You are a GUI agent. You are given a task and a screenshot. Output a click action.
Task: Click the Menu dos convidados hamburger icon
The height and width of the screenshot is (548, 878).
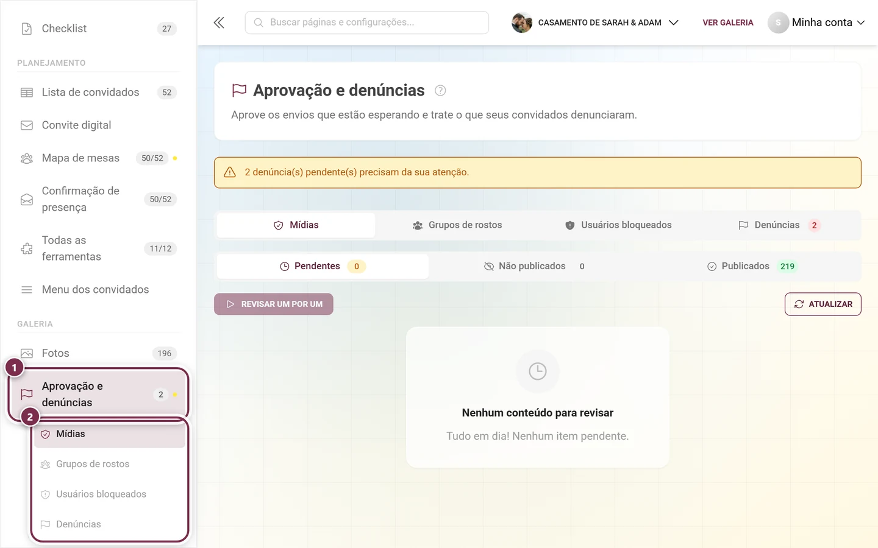click(x=27, y=290)
